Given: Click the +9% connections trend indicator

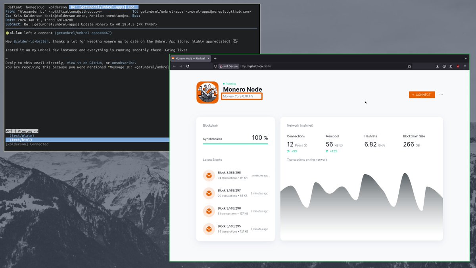Looking at the screenshot, I should [292, 151].
